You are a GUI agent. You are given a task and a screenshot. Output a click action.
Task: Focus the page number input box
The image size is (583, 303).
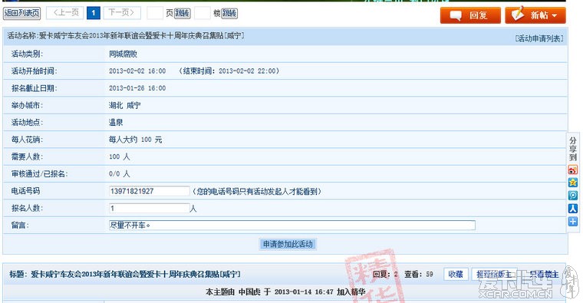tap(155, 13)
